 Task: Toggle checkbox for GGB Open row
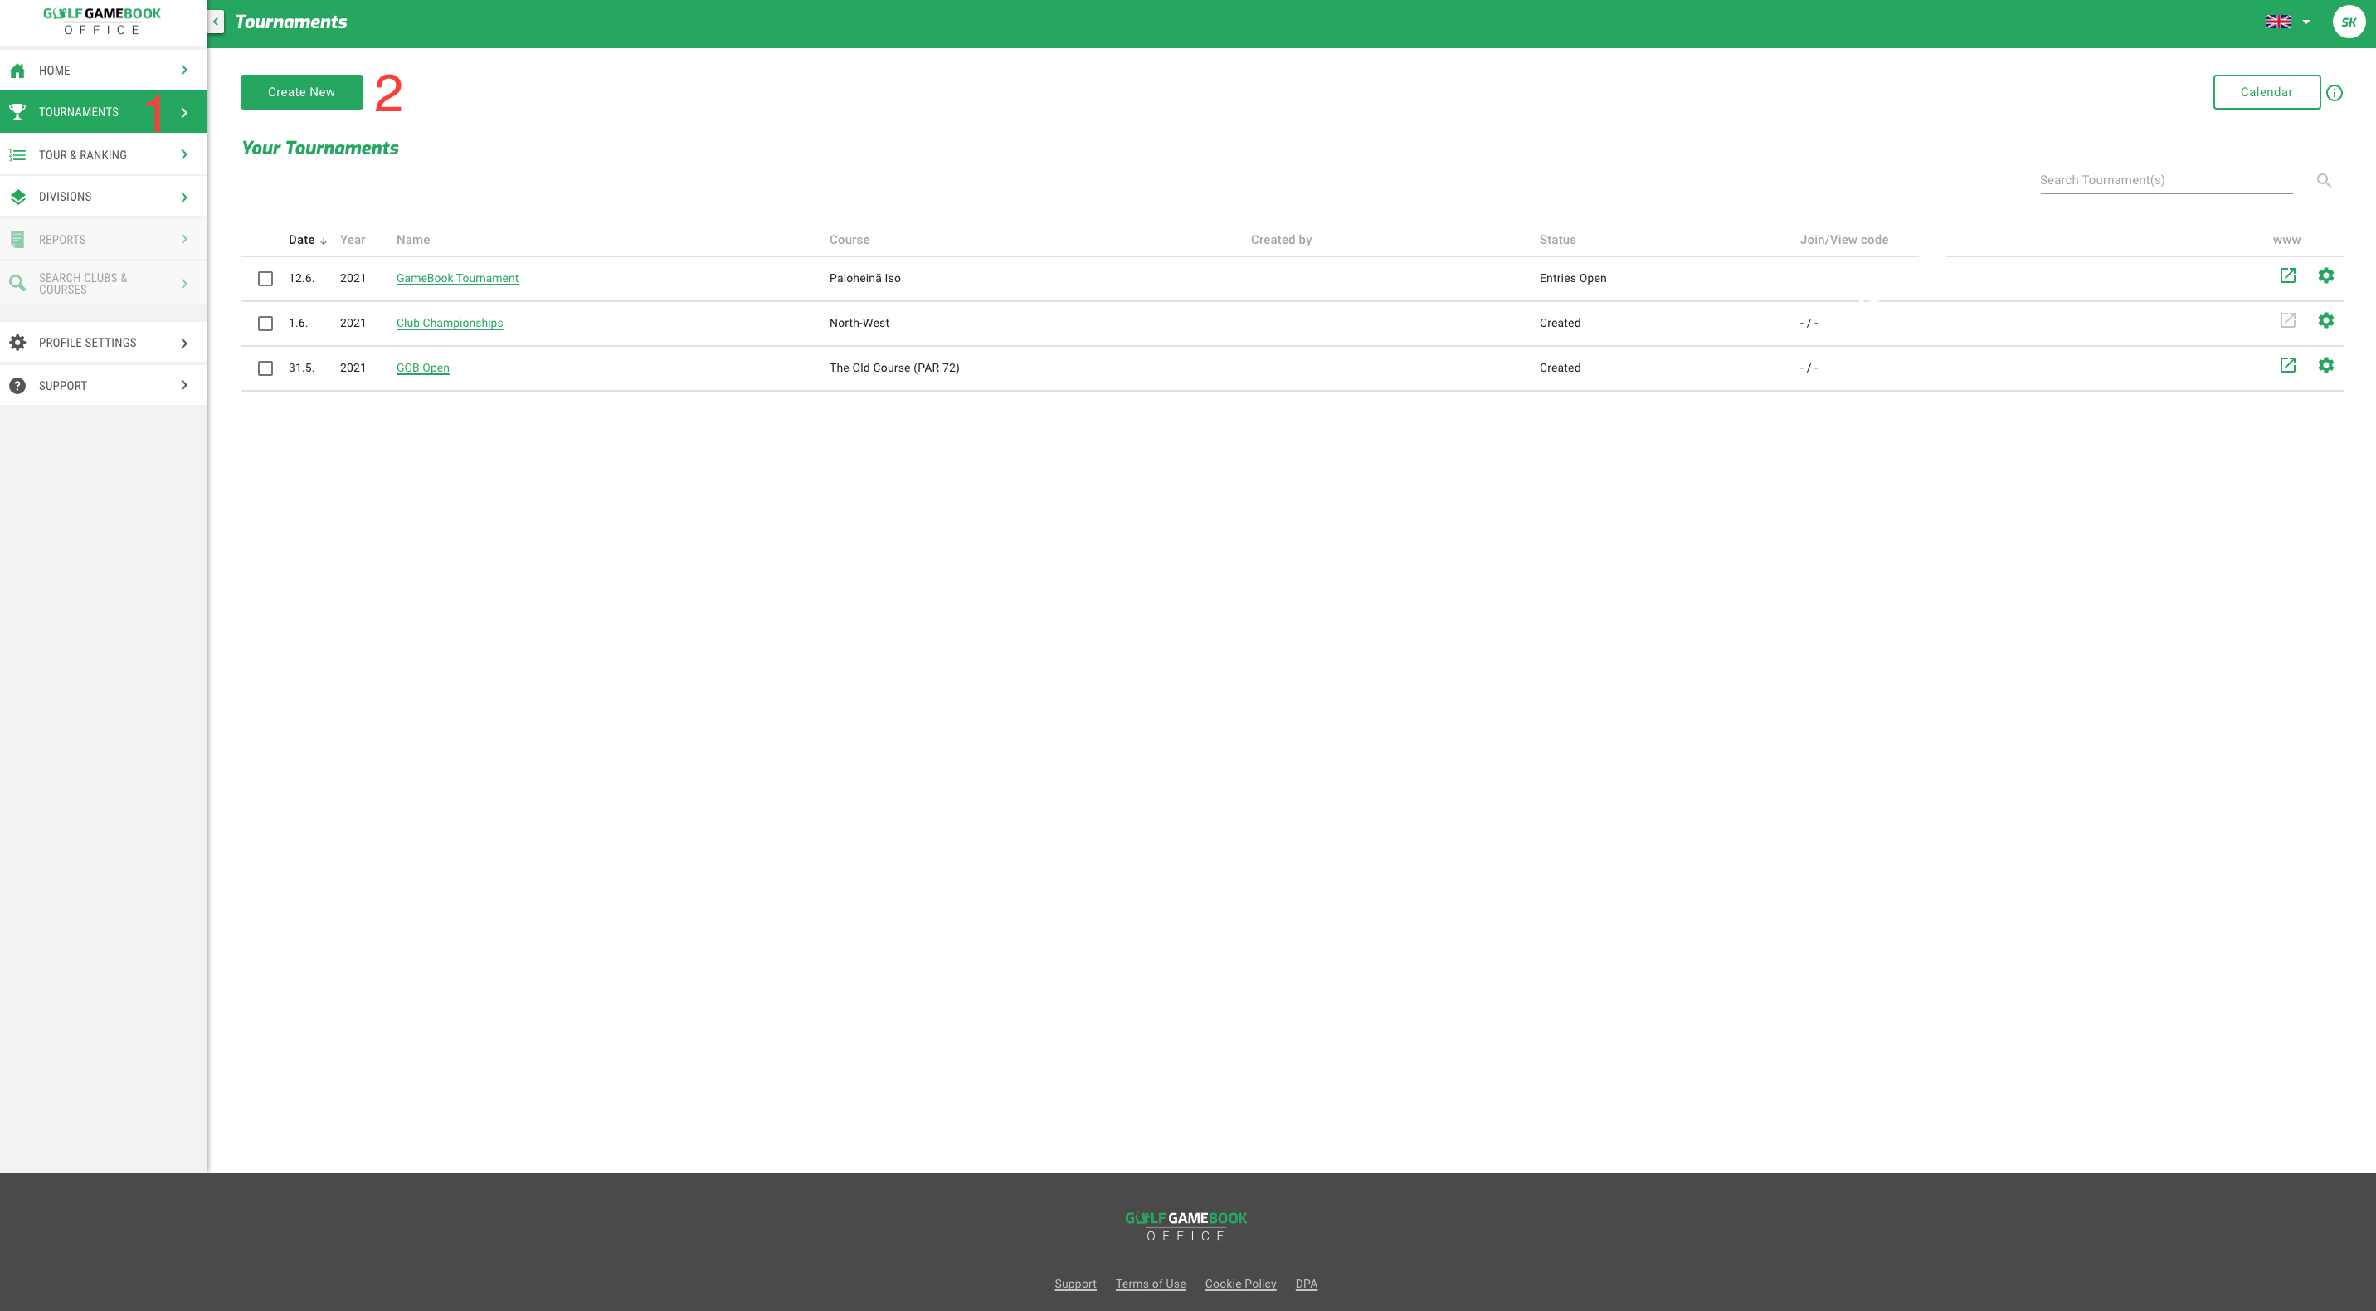pos(265,368)
